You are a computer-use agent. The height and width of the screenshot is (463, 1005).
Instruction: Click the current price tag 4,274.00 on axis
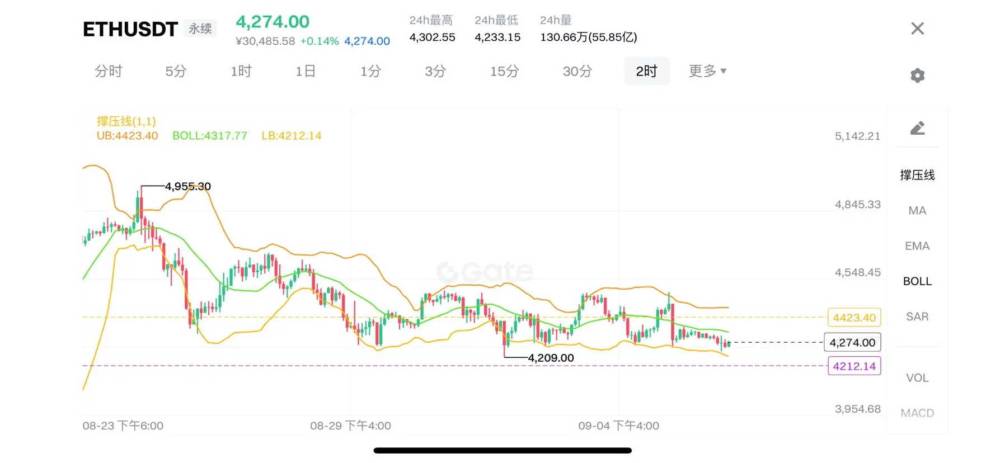coord(852,342)
